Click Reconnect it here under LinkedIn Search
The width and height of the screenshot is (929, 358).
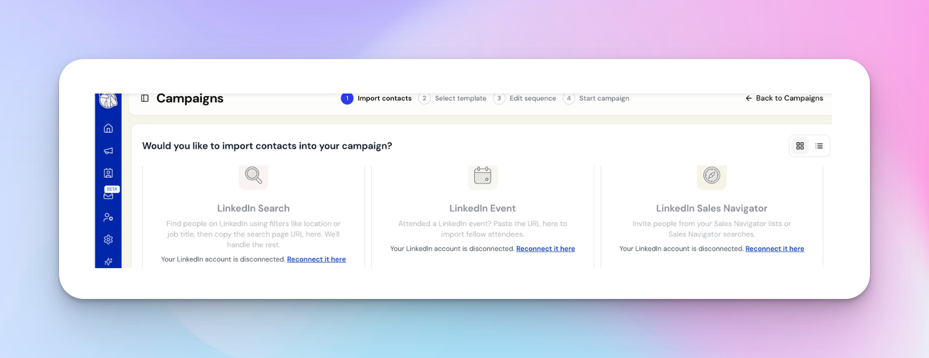tap(316, 260)
